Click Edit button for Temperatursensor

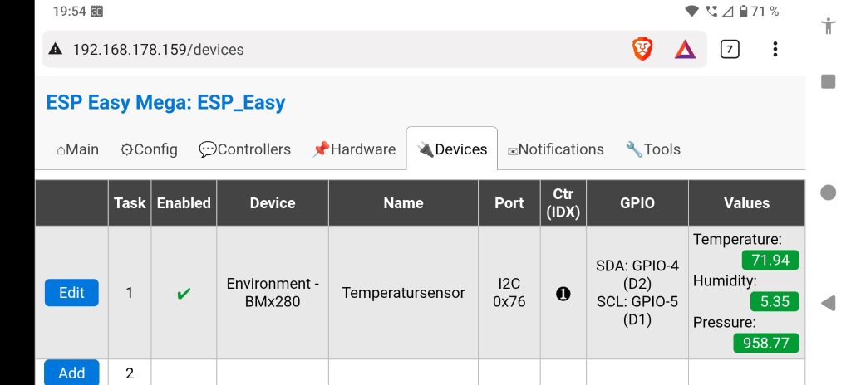[71, 293]
